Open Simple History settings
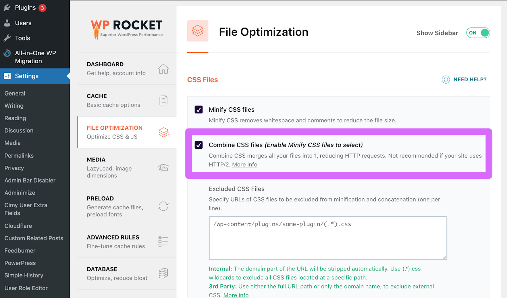This screenshot has width=507, height=298. (x=24, y=275)
